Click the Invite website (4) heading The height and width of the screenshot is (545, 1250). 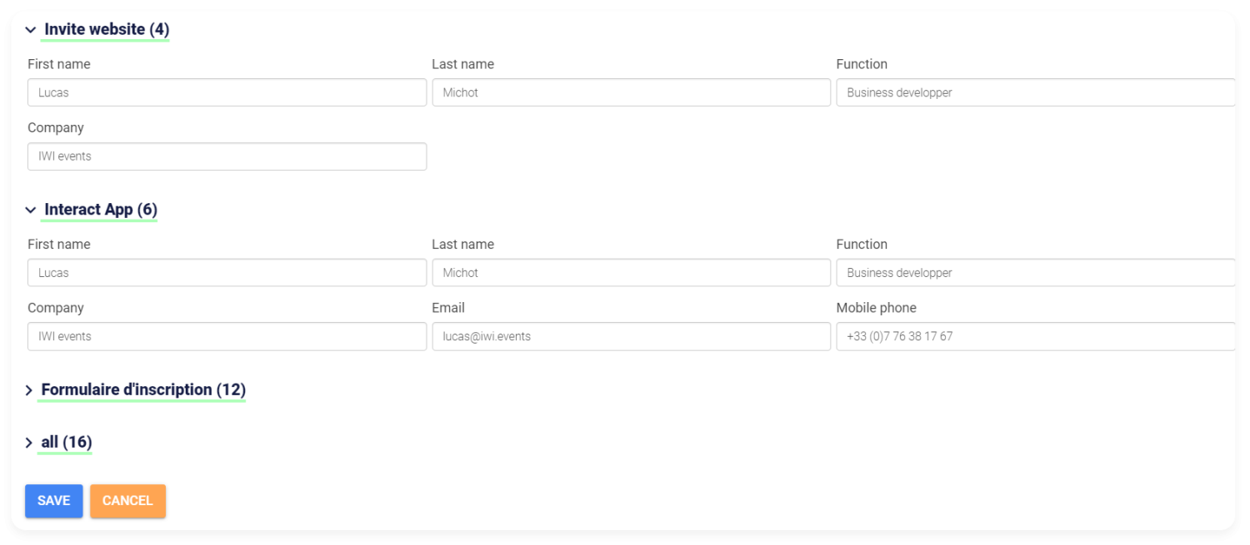[x=107, y=30]
